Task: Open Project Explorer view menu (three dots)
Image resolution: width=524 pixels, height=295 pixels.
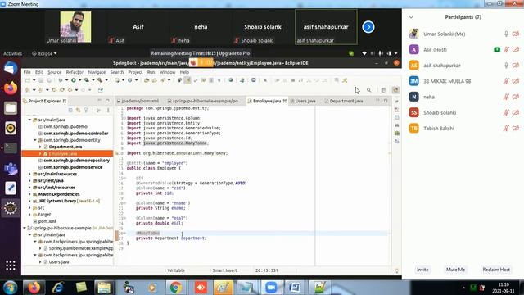Action: click(x=108, y=110)
